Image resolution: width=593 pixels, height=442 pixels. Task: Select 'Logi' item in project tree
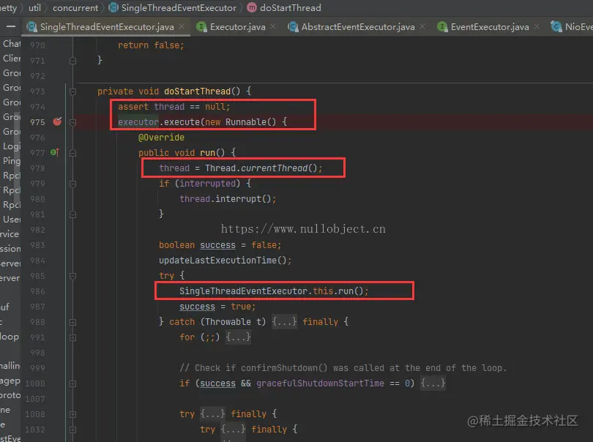point(12,146)
